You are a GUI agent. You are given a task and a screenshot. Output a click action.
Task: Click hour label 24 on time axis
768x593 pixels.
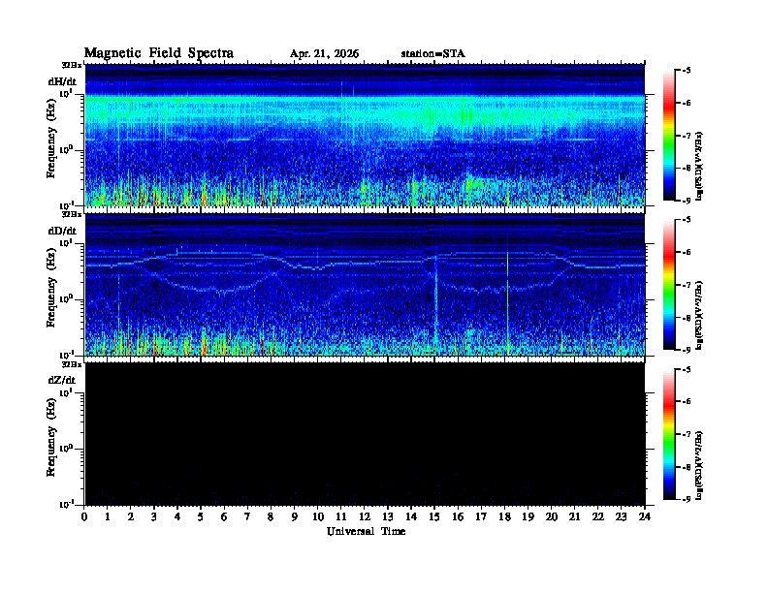[x=645, y=516]
